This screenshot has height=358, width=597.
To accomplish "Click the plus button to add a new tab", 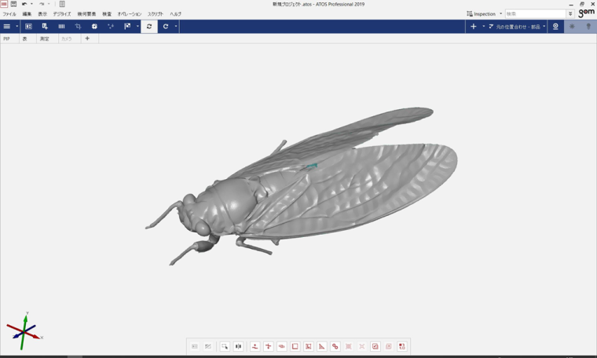I will tap(87, 38).
